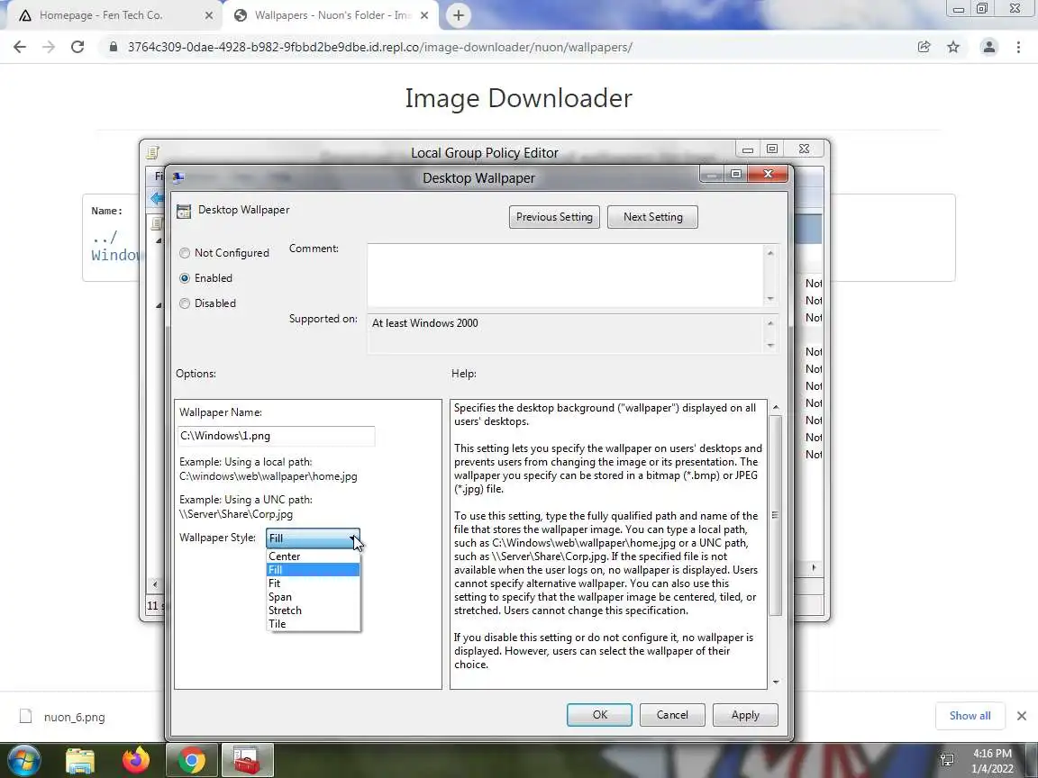Click the Desktop Wallpaper title bar icon
The height and width of the screenshot is (778, 1038).
click(x=178, y=177)
